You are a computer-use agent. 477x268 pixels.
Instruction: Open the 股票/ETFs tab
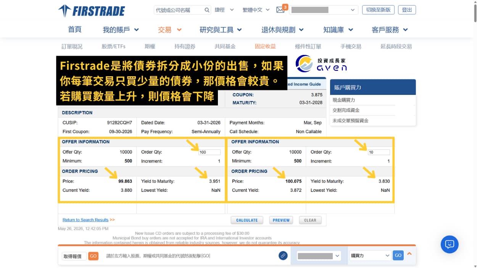pos(113,47)
